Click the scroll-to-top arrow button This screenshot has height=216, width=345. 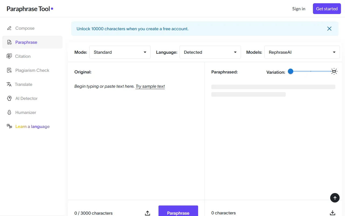(335, 198)
